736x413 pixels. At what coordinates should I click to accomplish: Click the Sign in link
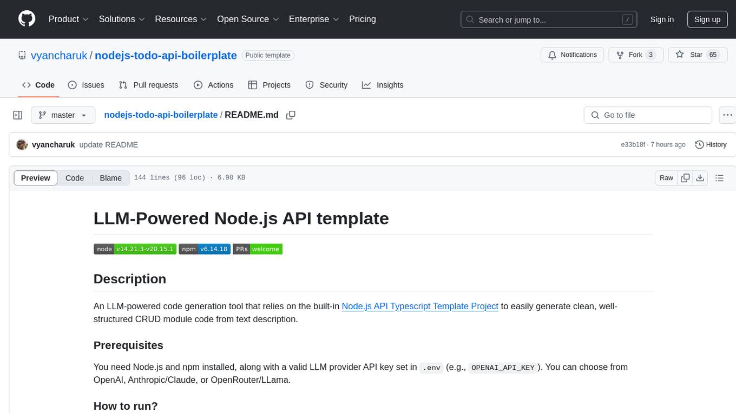pos(662,19)
